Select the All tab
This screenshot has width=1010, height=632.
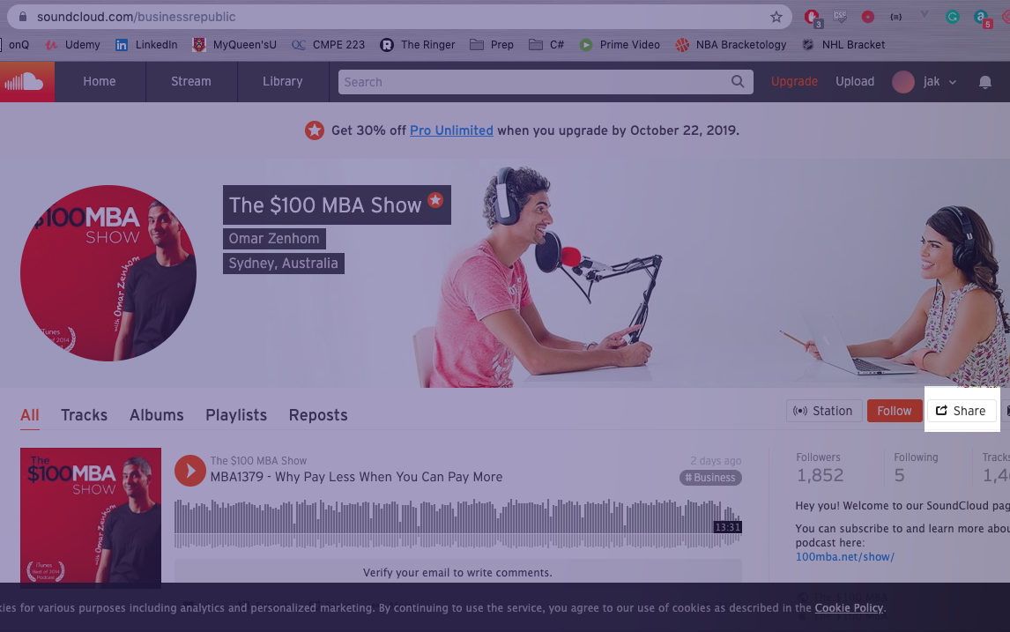pyautogui.click(x=30, y=415)
